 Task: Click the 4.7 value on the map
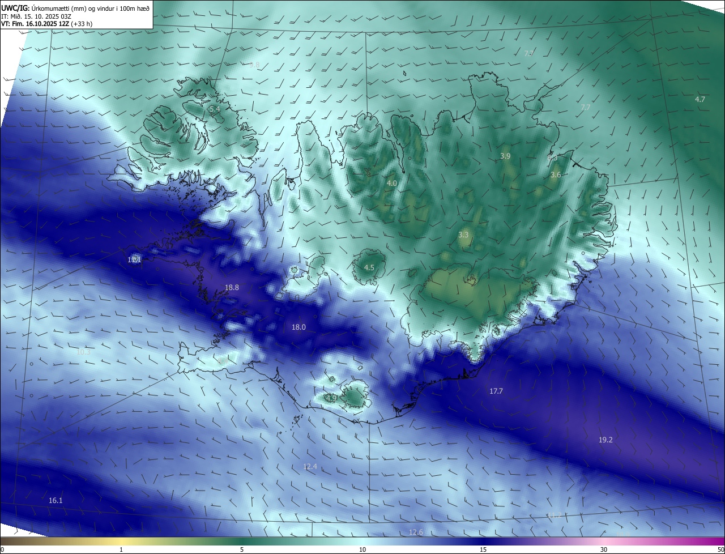[700, 99]
